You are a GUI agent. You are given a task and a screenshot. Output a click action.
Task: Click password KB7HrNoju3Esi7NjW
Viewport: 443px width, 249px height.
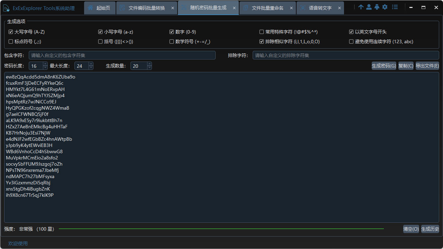click(x=28, y=133)
